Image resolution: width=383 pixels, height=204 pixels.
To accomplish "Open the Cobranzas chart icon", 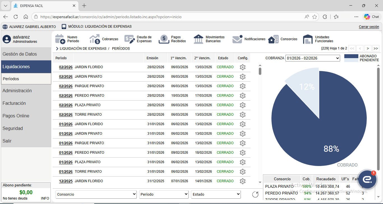I will [95, 39].
